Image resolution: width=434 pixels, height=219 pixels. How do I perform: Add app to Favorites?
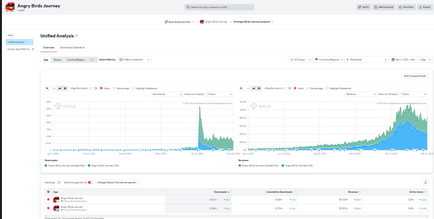(x=406, y=7)
